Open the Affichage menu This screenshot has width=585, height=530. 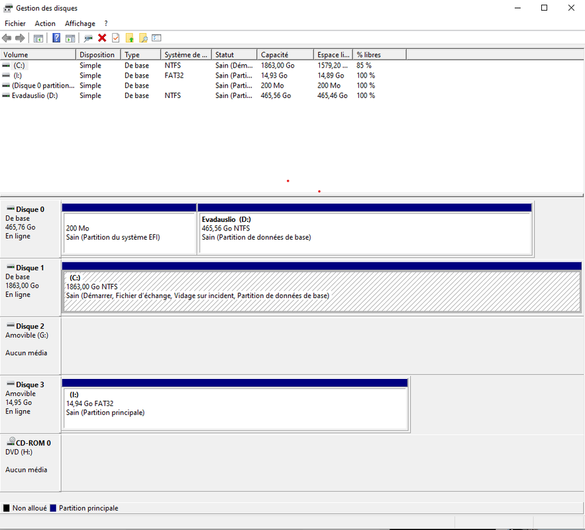[x=80, y=23]
